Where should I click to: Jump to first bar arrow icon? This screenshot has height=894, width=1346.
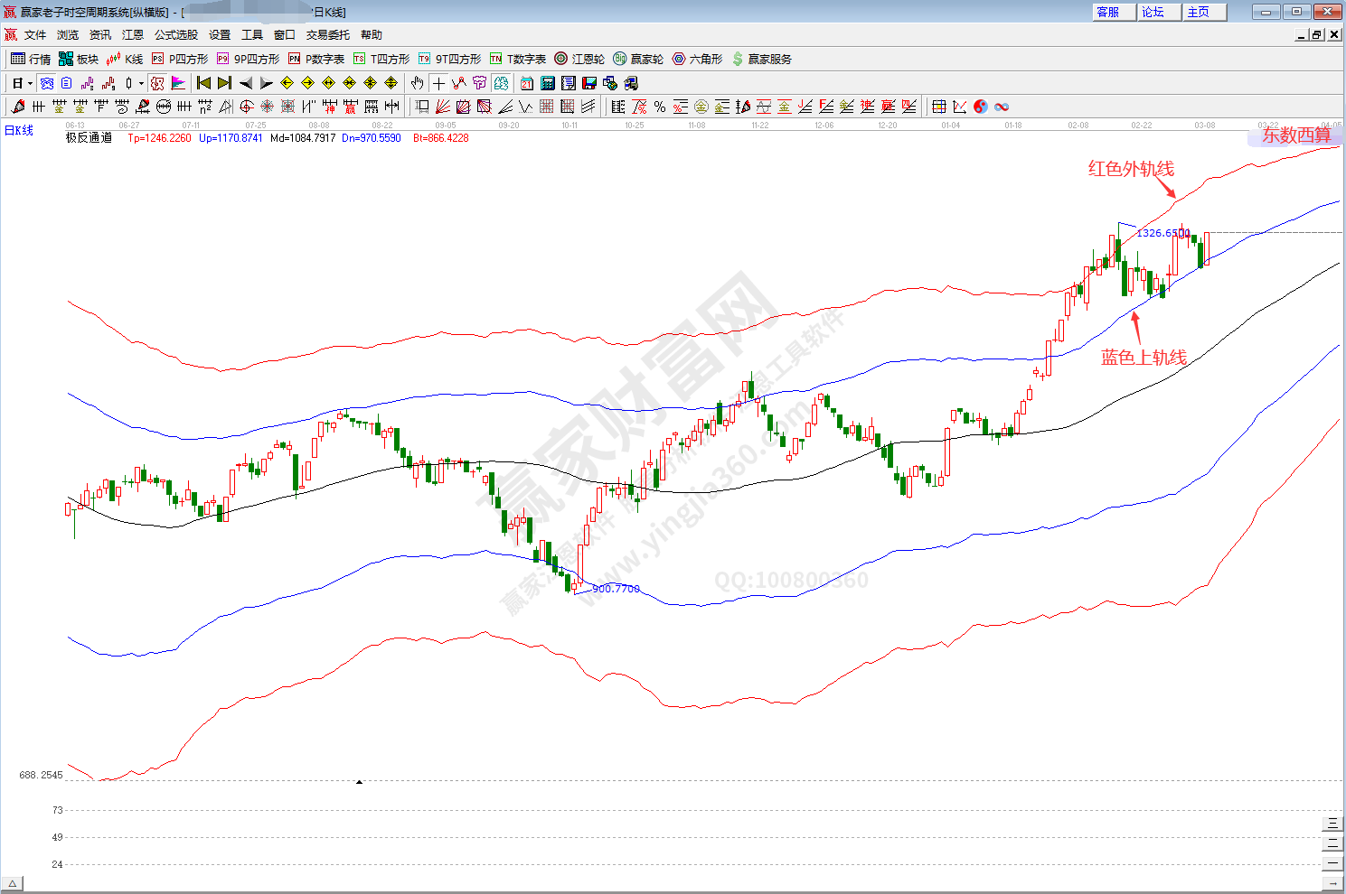click(x=203, y=83)
